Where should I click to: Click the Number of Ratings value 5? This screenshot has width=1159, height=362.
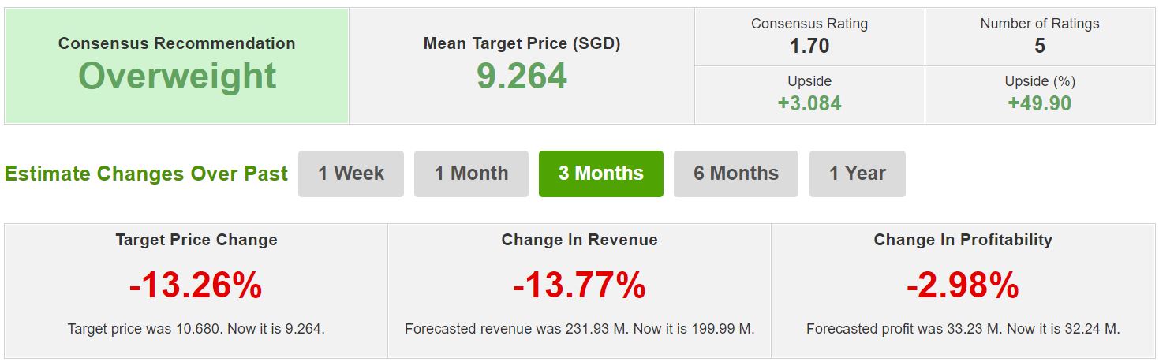pyautogui.click(x=1040, y=47)
